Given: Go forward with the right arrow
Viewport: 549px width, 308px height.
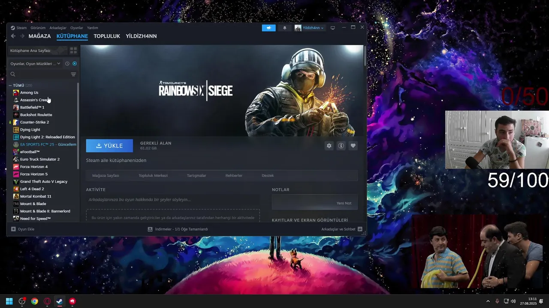Looking at the screenshot, I should click(22, 36).
